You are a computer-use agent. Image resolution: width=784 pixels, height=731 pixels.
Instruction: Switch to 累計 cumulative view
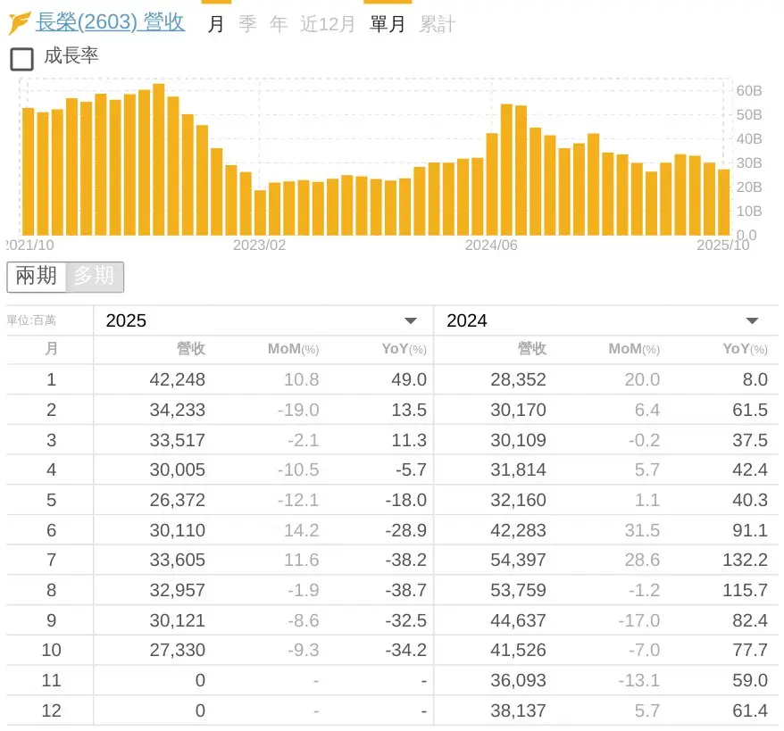point(438,24)
